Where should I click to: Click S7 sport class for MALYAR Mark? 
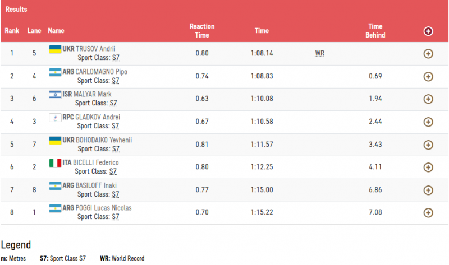coord(113,103)
